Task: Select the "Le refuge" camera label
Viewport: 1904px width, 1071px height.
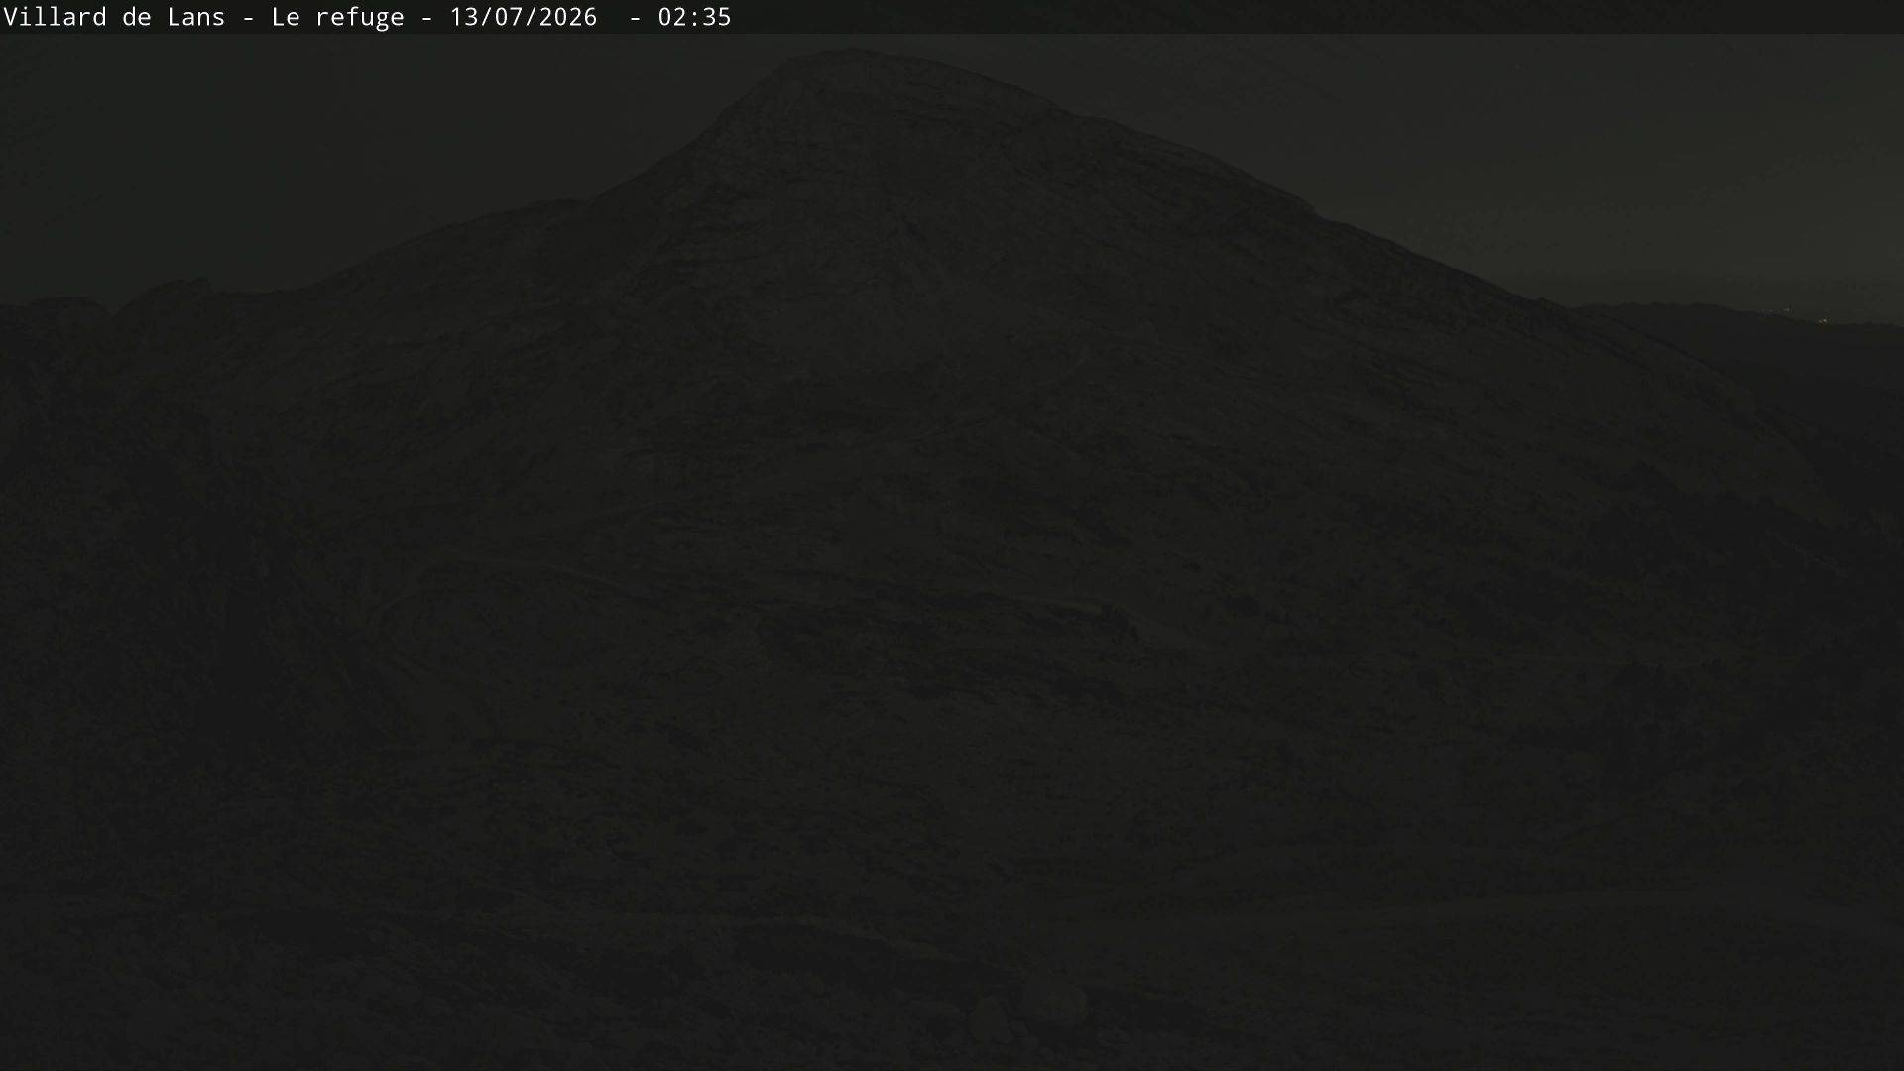Action: (x=337, y=18)
